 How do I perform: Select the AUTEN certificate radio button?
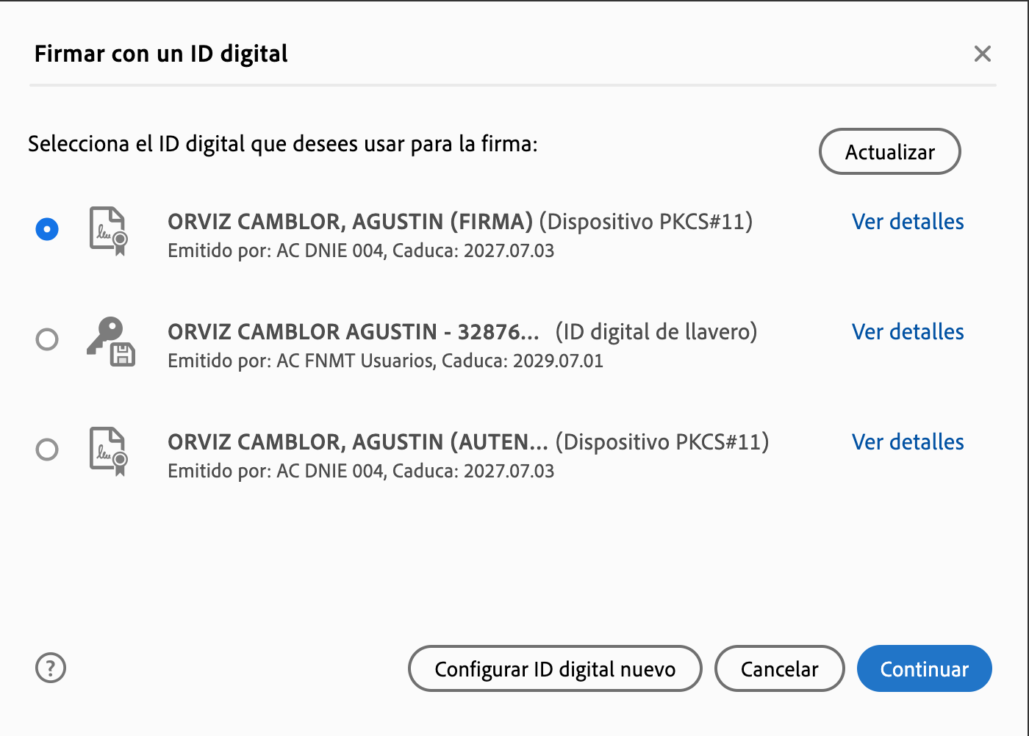point(47,450)
